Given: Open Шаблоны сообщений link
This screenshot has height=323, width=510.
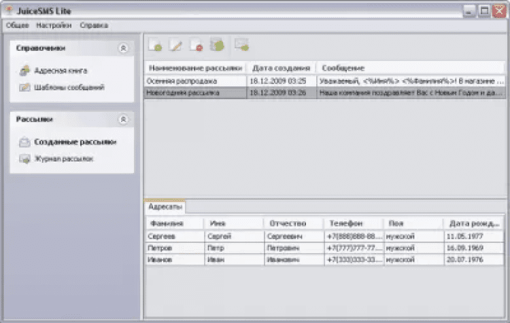Looking at the screenshot, I should [x=69, y=88].
